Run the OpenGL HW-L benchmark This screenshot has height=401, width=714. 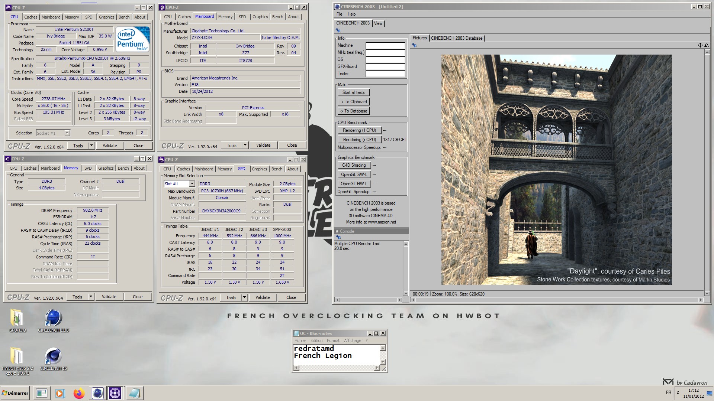point(354,184)
